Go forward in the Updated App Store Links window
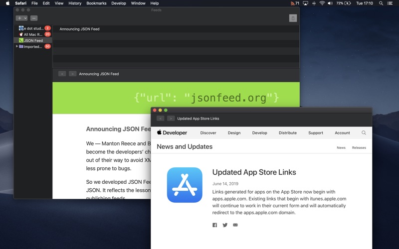Screen dimensions: 399x249 pyautogui.click(x=171, y=119)
